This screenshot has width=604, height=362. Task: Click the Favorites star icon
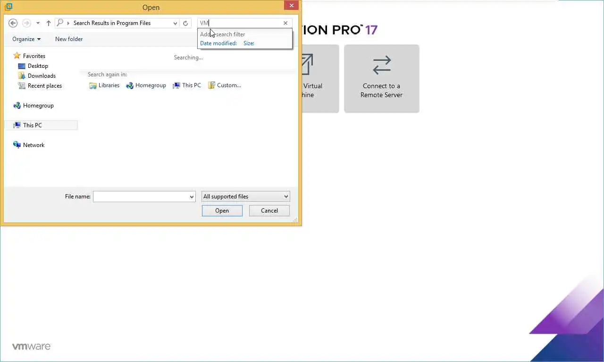click(17, 56)
